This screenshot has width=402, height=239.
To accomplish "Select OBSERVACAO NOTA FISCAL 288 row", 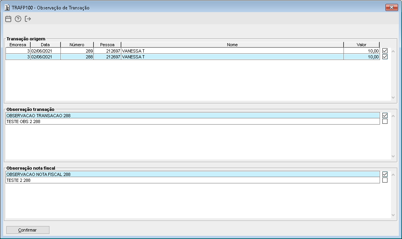I will pos(192,174).
